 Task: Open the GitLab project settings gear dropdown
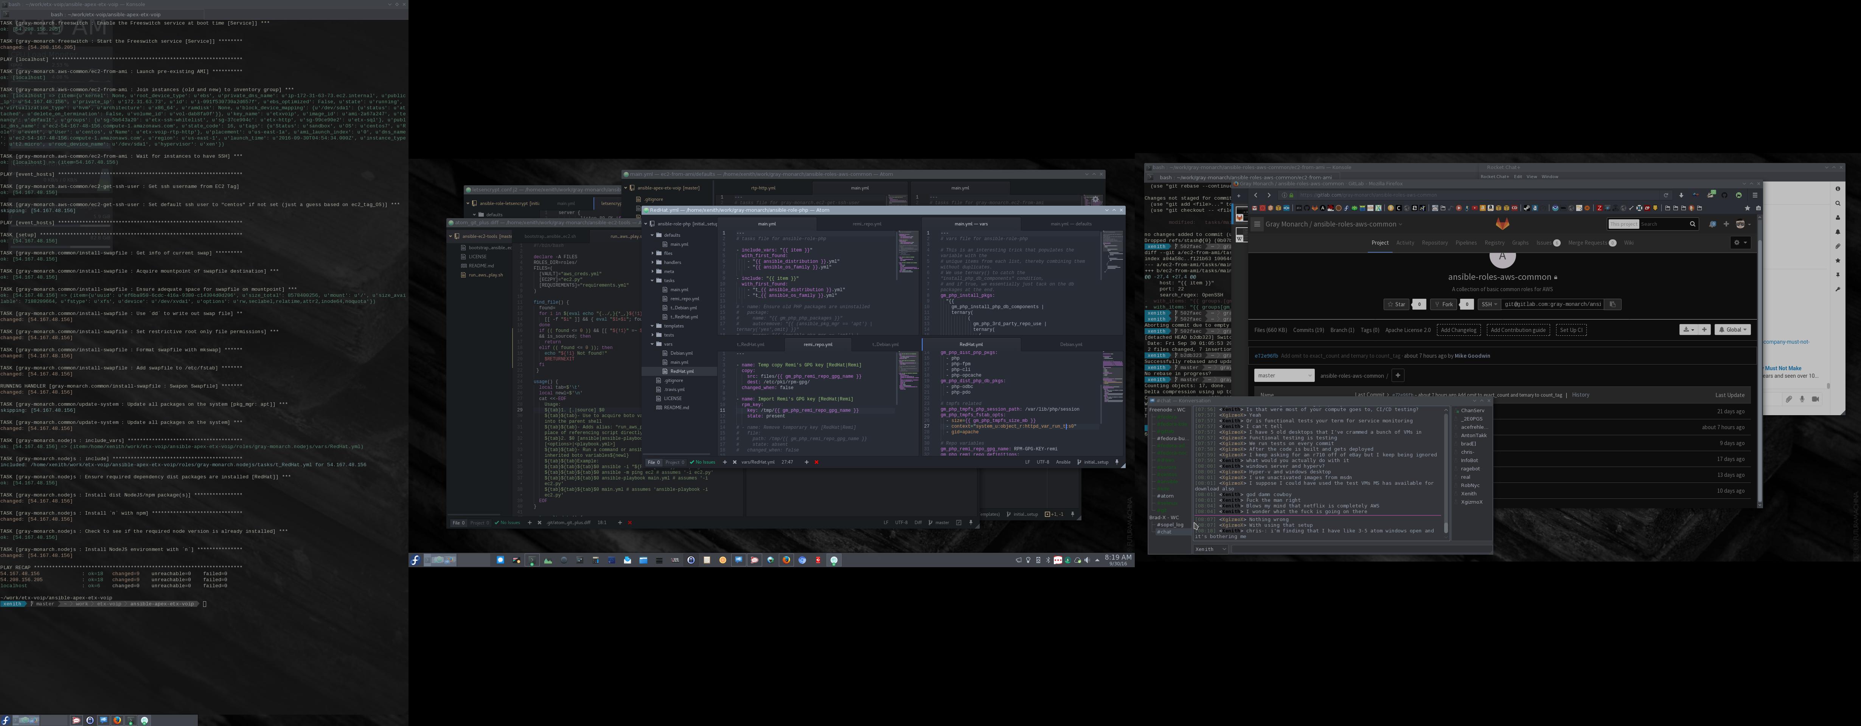[x=1740, y=243]
